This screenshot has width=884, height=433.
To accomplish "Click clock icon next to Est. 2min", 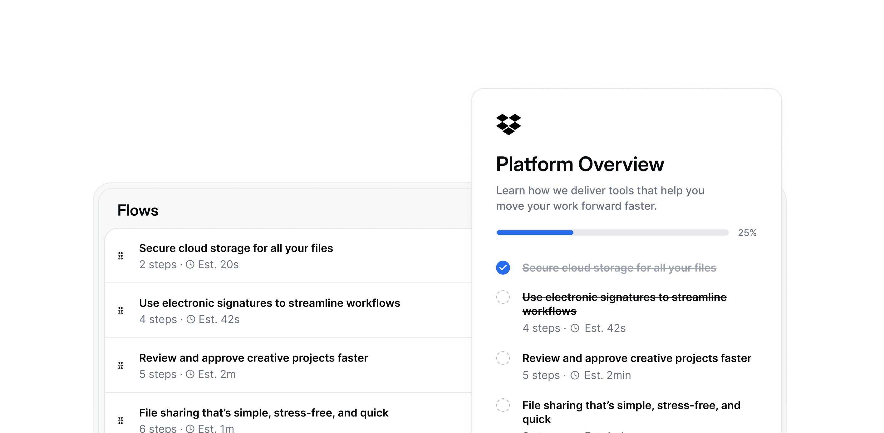I will 575,375.
